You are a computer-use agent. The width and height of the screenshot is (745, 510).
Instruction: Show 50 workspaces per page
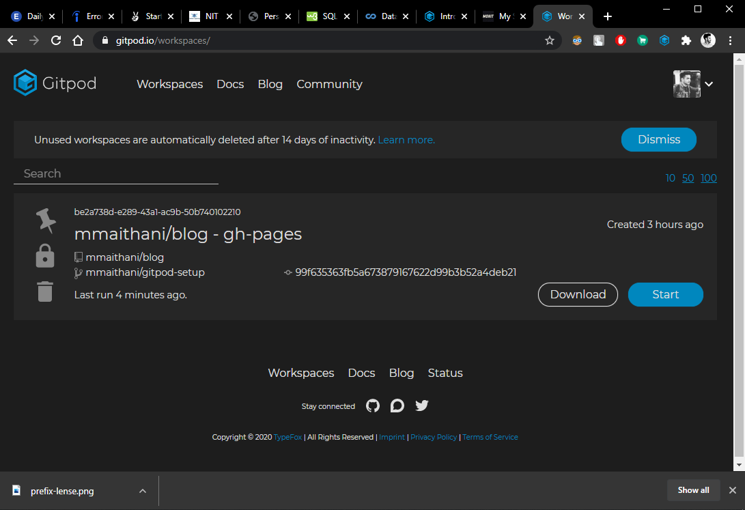coord(688,178)
